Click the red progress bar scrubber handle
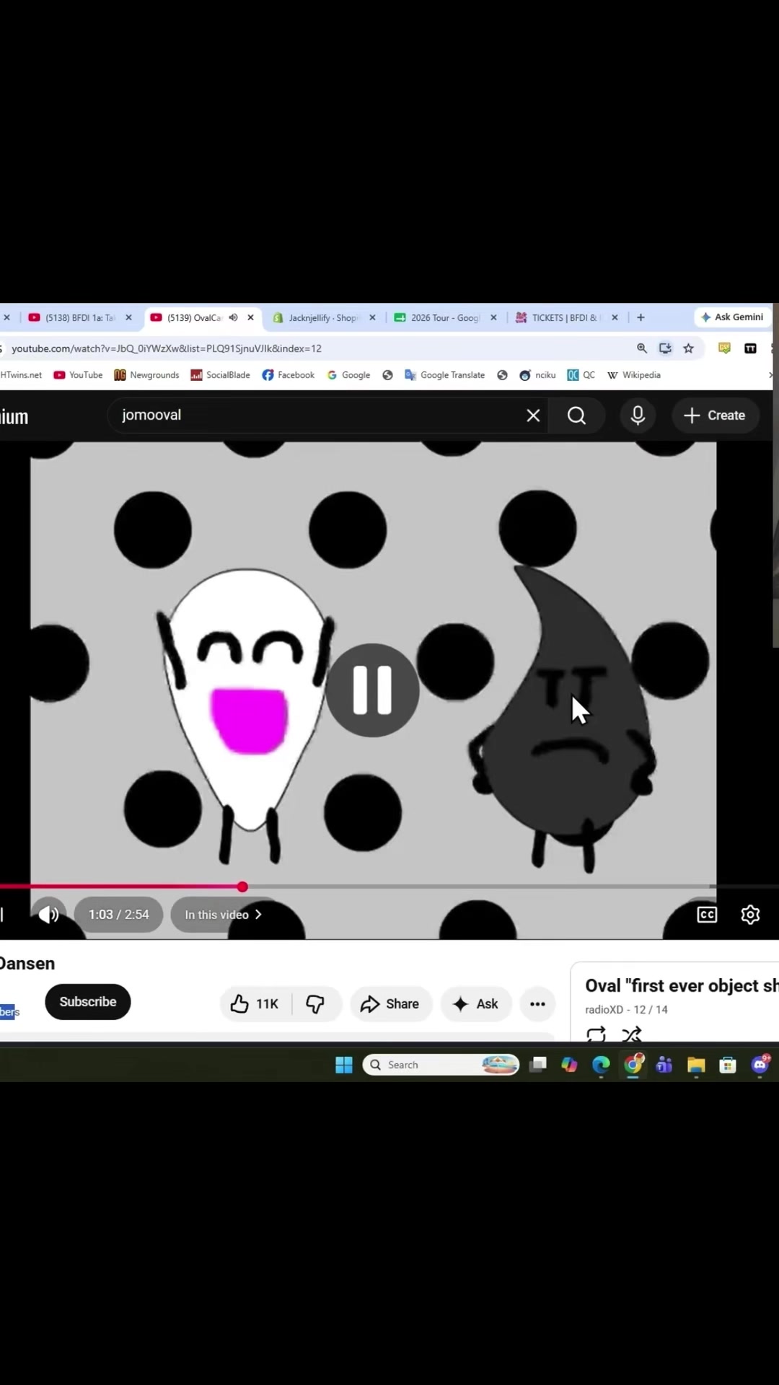Viewport: 779px width, 1385px height. tap(242, 887)
